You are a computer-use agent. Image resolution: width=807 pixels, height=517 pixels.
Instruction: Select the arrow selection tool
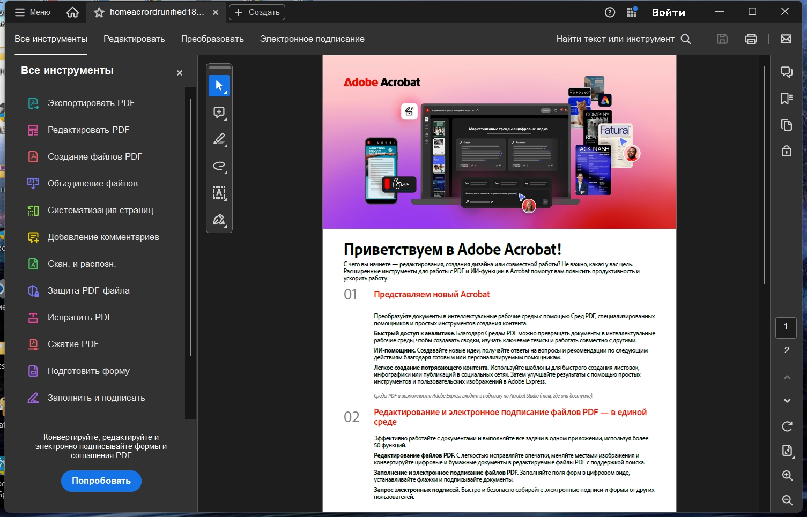(x=219, y=85)
